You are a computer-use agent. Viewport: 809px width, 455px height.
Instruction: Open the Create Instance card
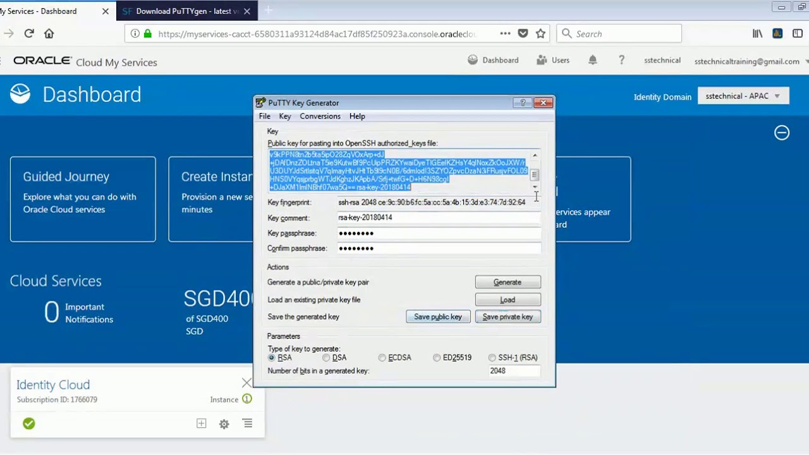(x=210, y=199)
